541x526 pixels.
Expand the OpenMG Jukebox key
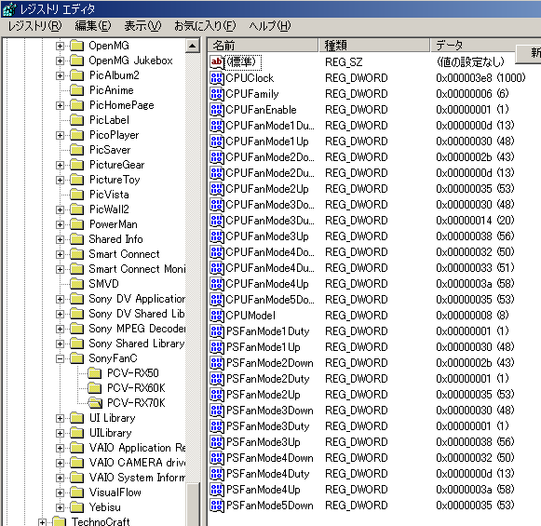click(x=60, y=61)
